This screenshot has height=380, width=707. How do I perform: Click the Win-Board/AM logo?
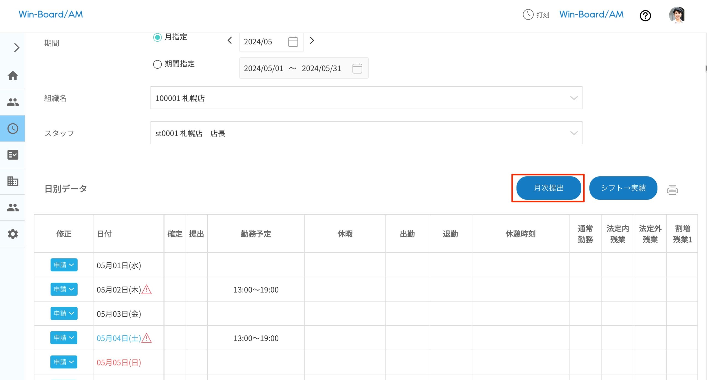[51, 14]
